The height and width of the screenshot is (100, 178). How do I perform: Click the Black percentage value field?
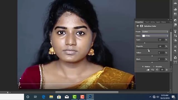(161, 59)
